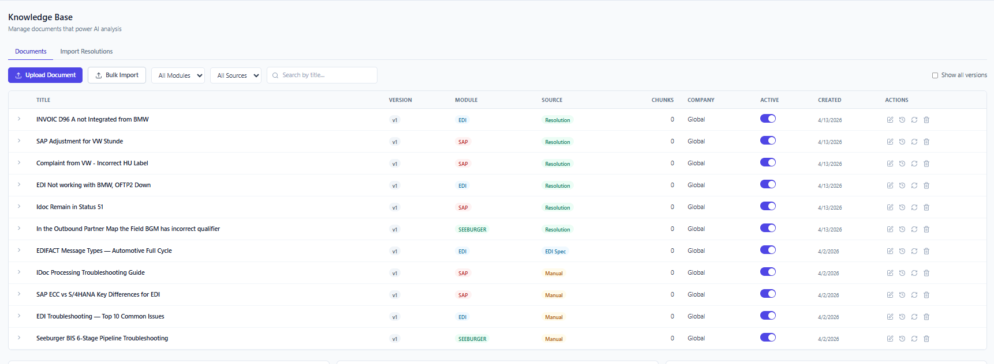Refresh icon for INVOIC D96 A row
This screenshot has height=364, width=994.
(x=914, y=120)
